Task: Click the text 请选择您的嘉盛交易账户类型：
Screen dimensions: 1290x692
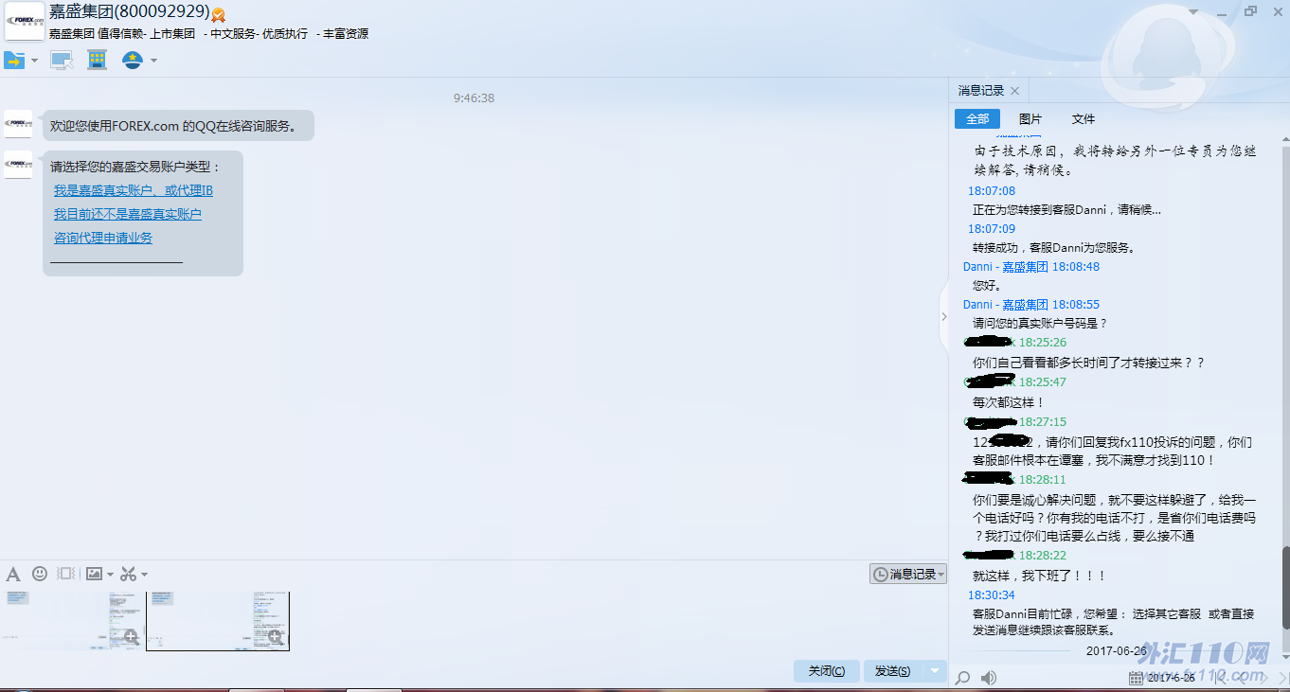Action: [135, 167]
